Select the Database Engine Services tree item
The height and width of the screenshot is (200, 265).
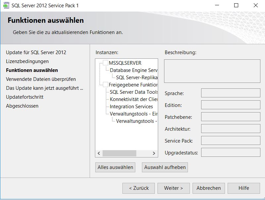134,70
